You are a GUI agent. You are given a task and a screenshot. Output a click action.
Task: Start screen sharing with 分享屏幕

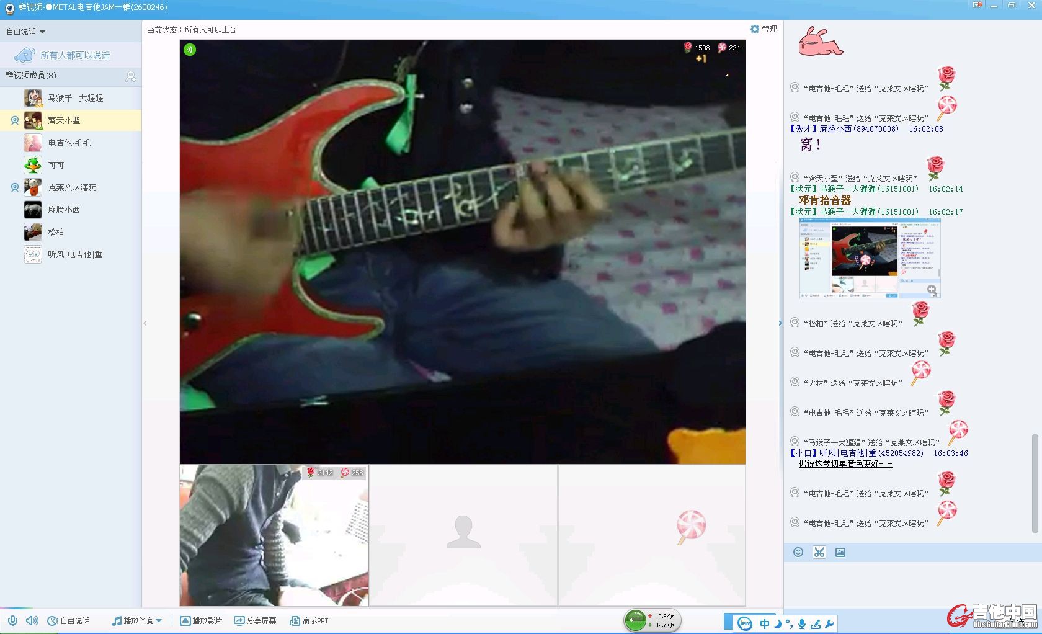coord(255,620)
